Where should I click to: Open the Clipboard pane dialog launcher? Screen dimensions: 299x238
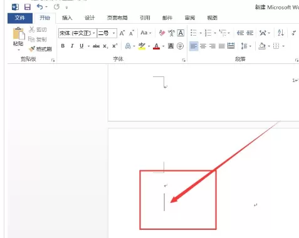(x=53, y=60)
